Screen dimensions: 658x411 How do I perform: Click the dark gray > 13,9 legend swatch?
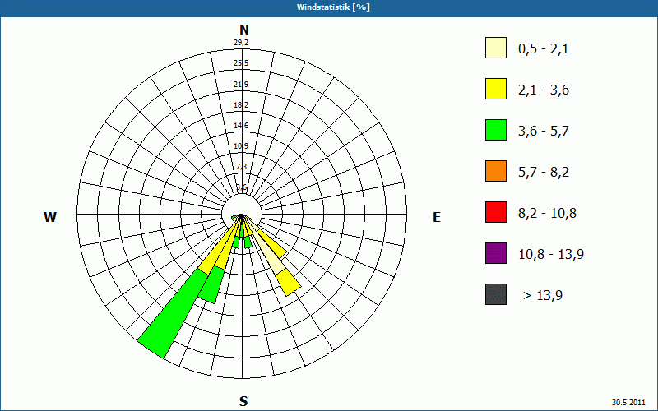point(496,294)
